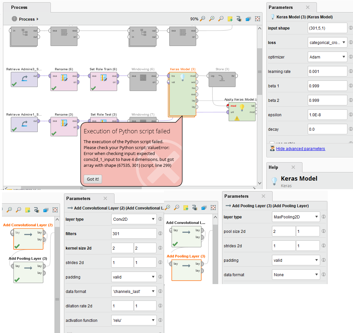Click the epsilon field 1.0E-8

327,115
